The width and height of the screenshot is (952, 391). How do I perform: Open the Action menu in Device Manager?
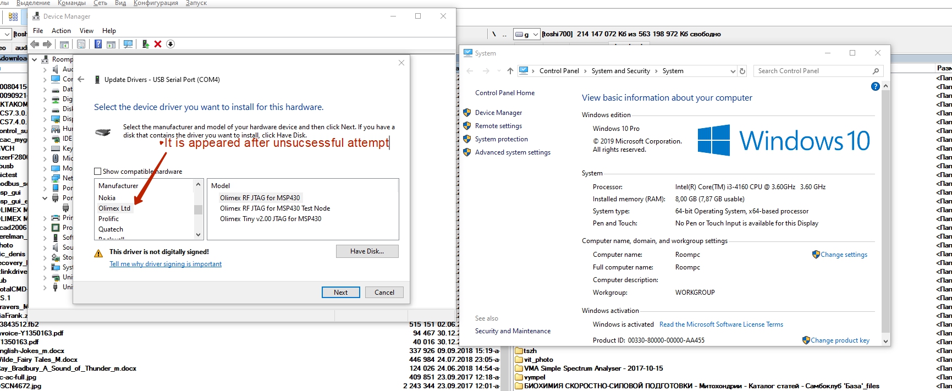click(x=61, y=31)
